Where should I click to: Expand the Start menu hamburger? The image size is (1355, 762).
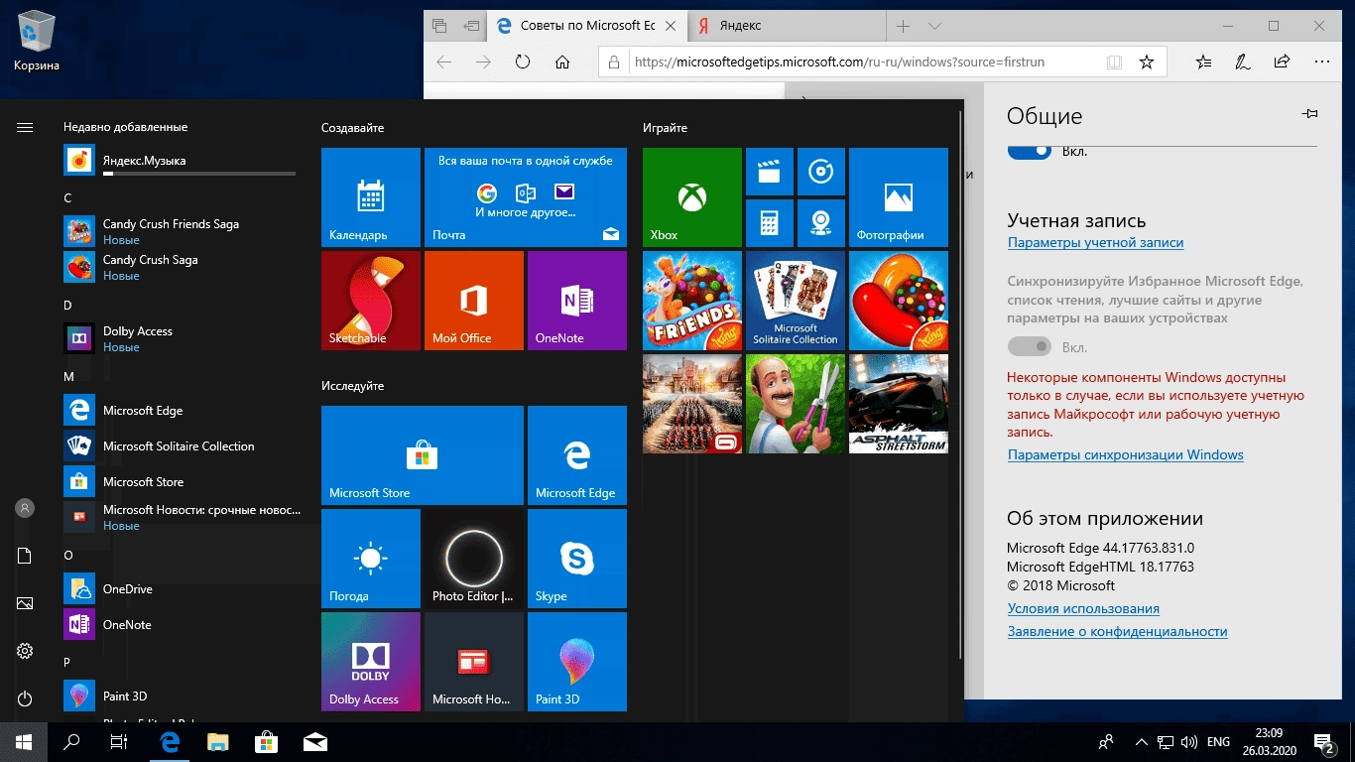pyautogui.click(x=25, y=127)
